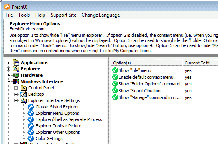Click wrench icon beside Classic-Styled Explorer

point(31,107)
